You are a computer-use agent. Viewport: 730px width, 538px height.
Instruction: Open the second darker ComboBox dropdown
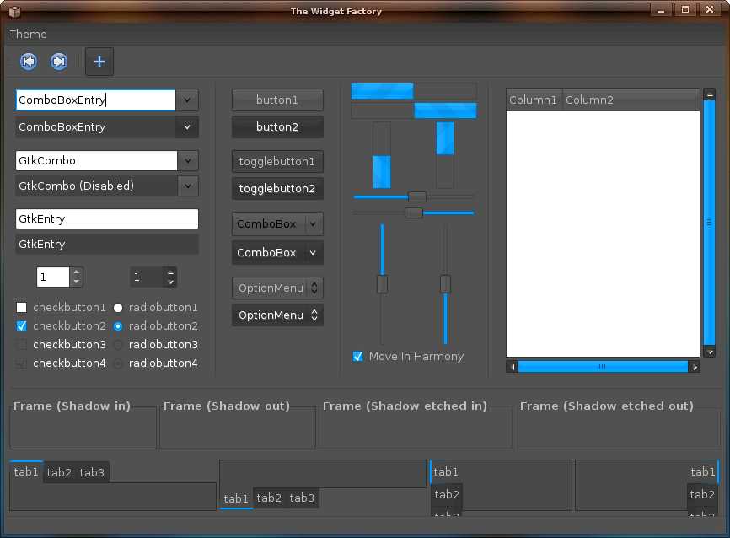[x=277, y=252]
